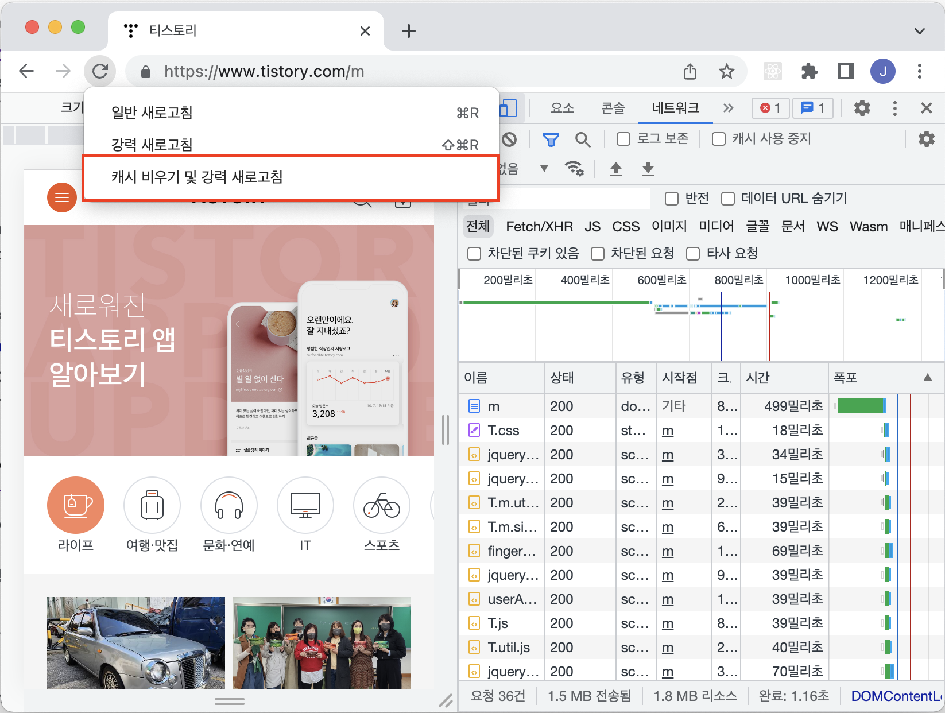
Task: Check 타사 요청
Action: pos(693,254)
